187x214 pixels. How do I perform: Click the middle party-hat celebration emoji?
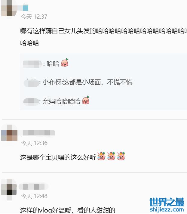tap(111, 156)
